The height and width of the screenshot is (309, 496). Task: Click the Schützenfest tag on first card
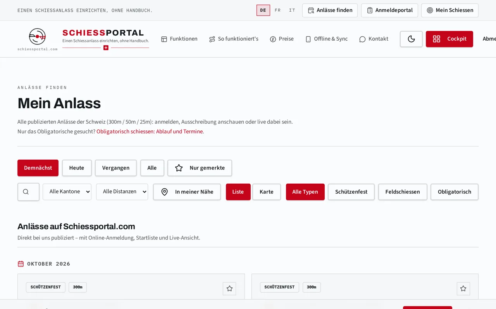point(46,287)
